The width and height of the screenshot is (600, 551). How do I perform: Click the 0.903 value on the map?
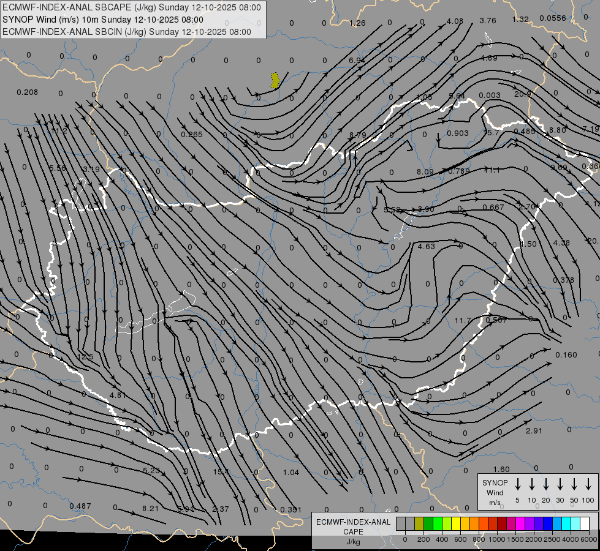click(458, 133)
